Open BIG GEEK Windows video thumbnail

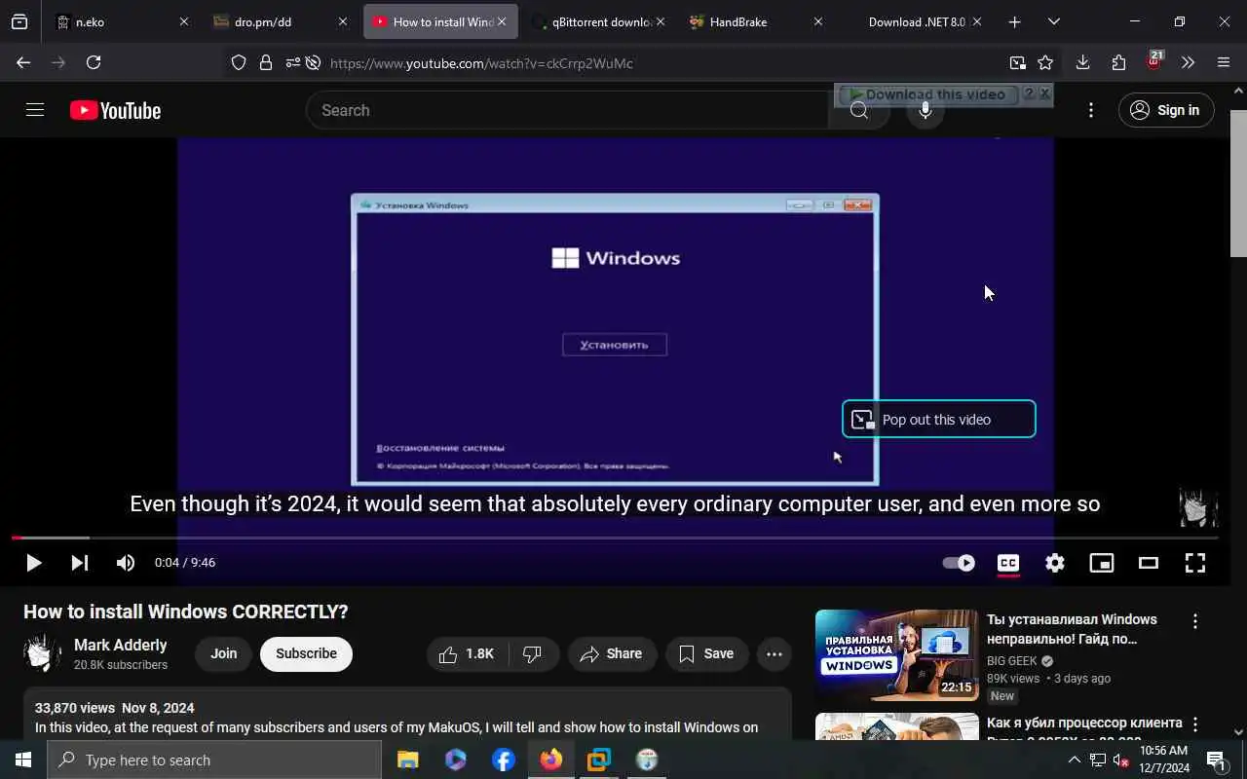(896, 655)
